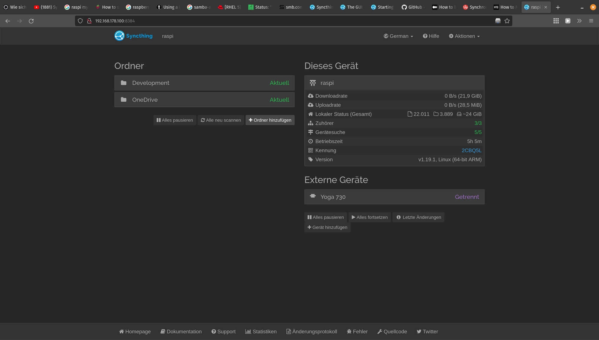Click the Yoga 730 device icon

click(313, 196)
